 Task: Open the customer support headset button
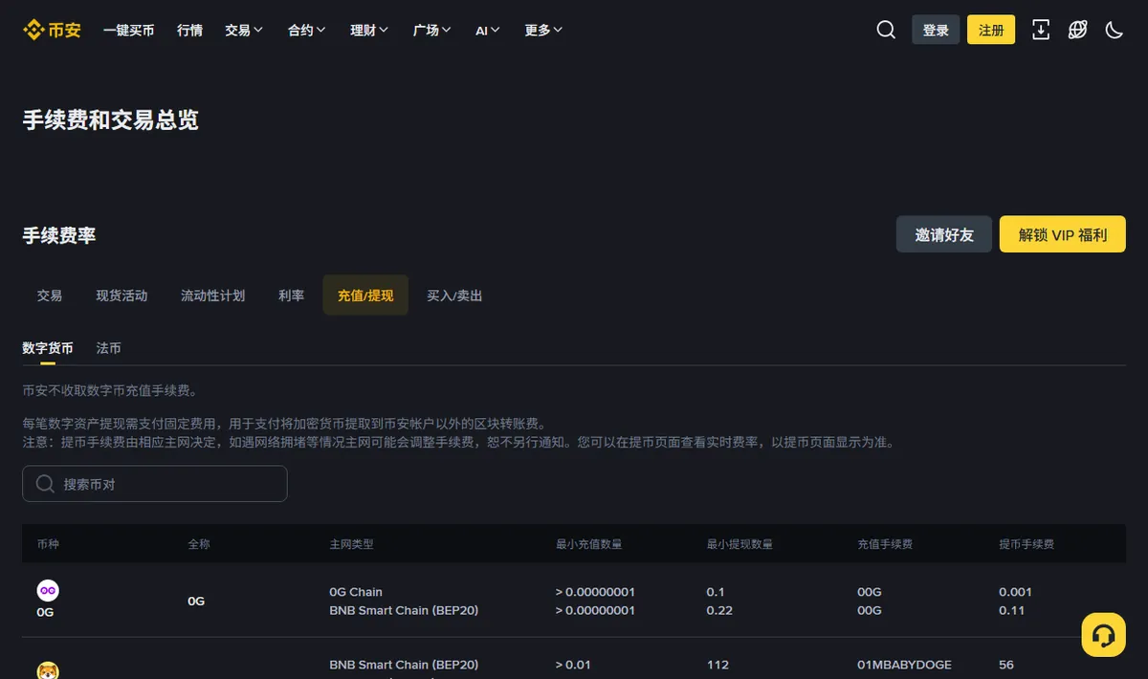pyautogui.click(x=1103, y=635)
